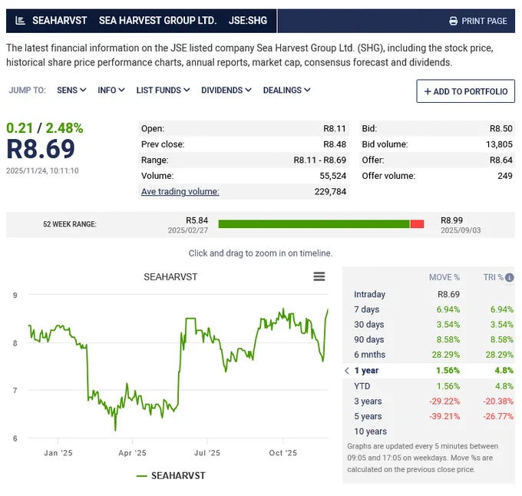Click the MOVE % column header
Viewport: 522px width, 496px height.
(444, 277)
